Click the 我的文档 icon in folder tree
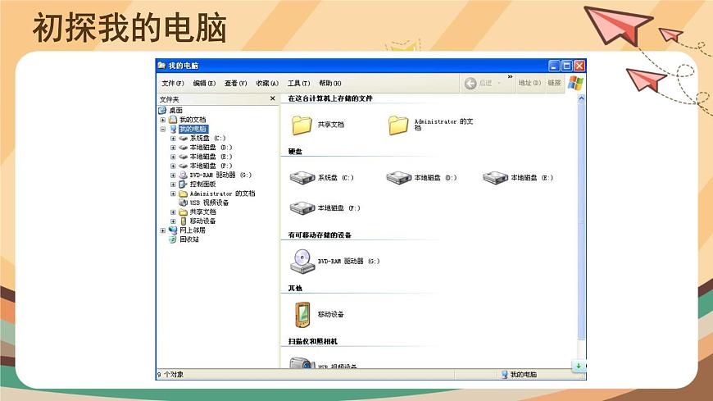 pos(173,119)
